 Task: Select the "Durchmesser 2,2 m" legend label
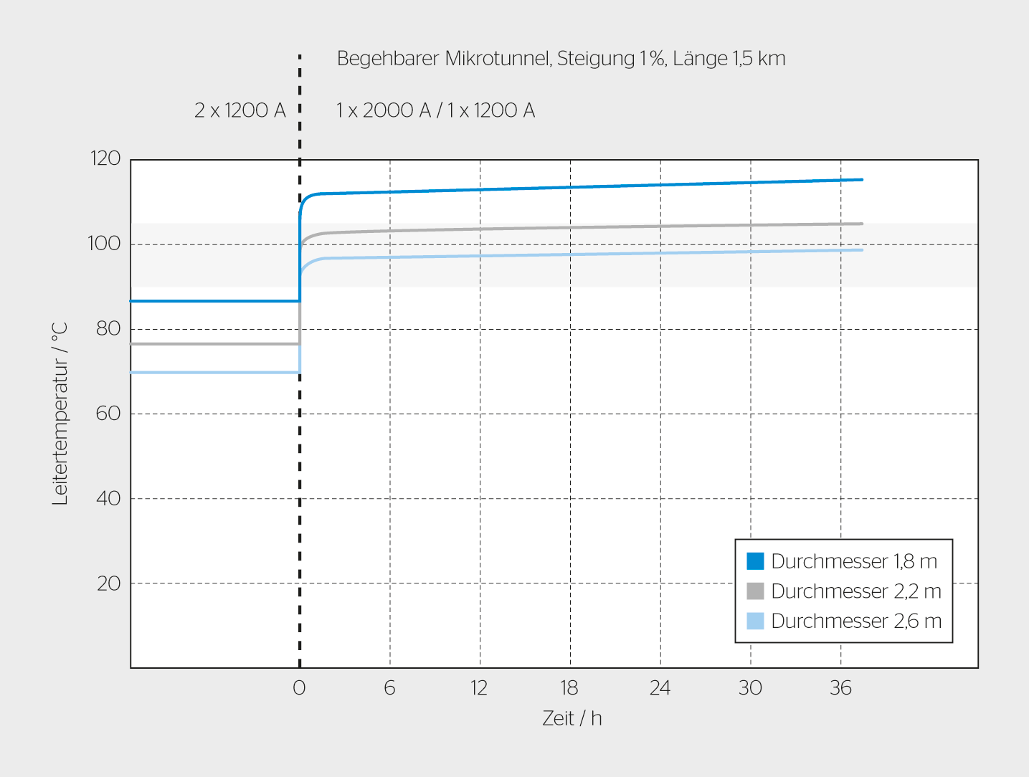click(x=856, y=591)
